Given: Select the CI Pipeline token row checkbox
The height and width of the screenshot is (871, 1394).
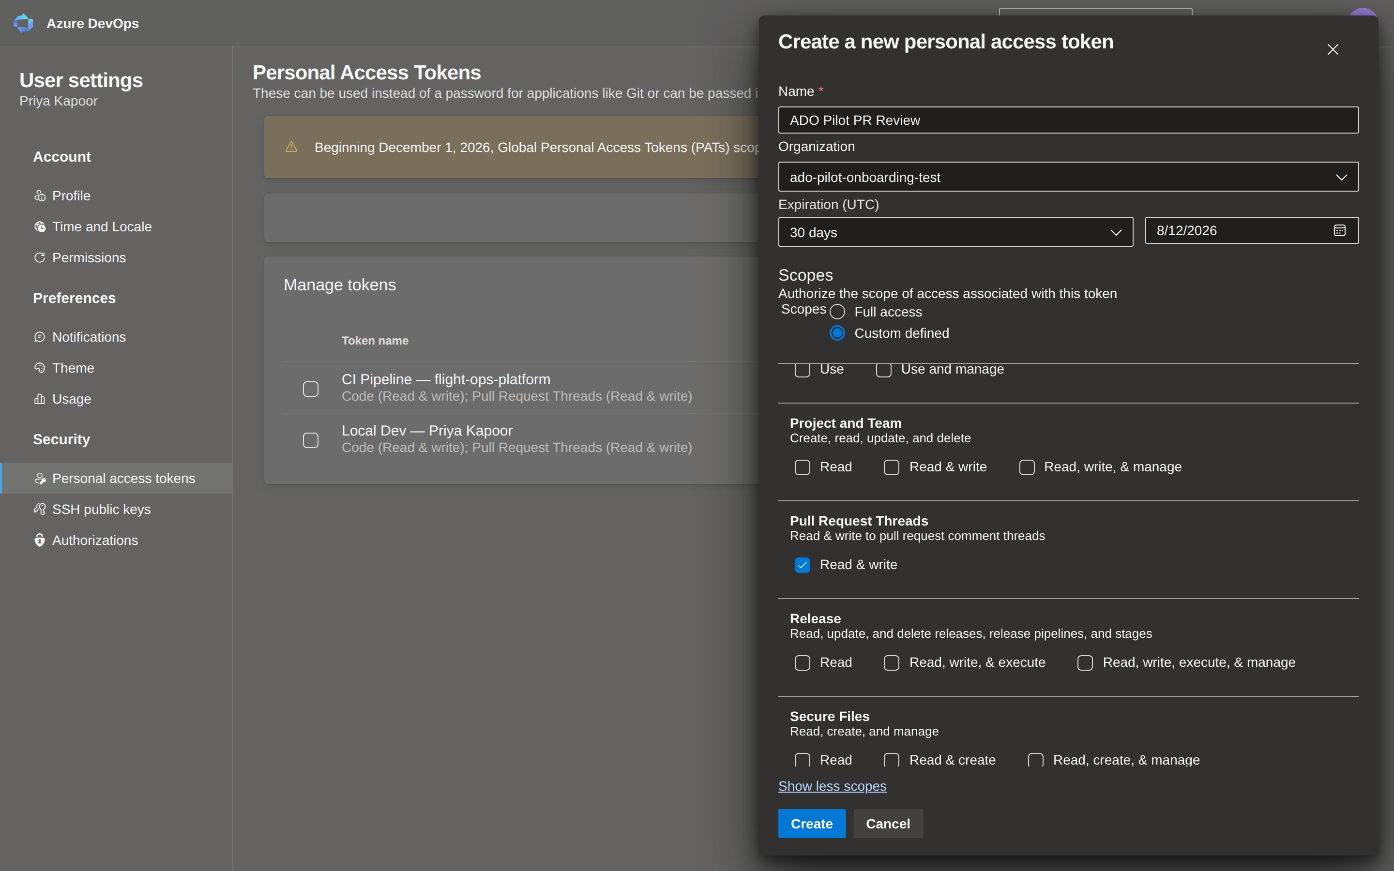Looking at the screenshot, I should tap(310, 389).
